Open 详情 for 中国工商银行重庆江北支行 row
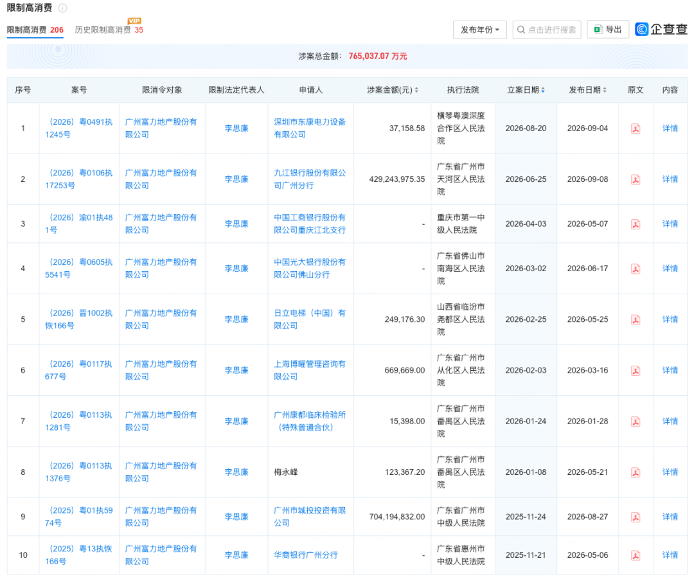The width and height of the screenshot is (694, 579). 670,224
